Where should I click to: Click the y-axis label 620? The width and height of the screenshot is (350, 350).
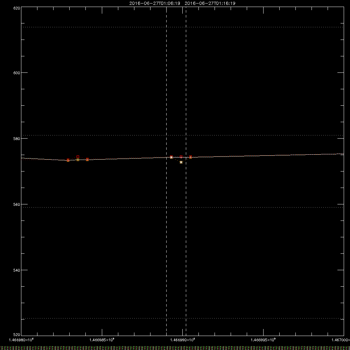click(17, 8)
